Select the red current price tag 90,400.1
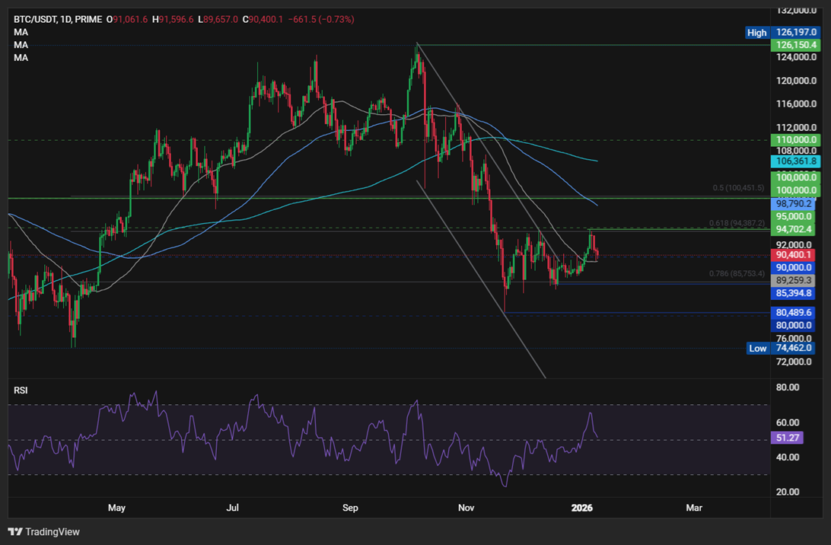The width and height of the screenshot is (831, 545). (794, 254)
